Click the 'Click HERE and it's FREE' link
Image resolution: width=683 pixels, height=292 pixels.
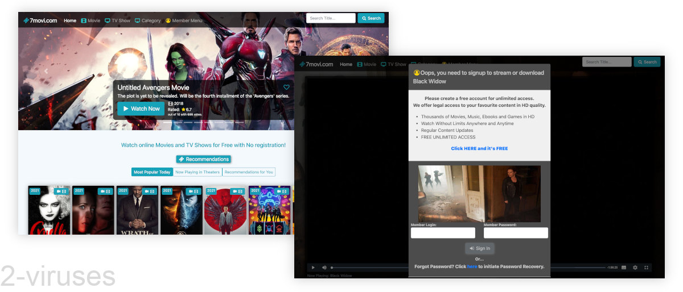tap(479, 148)
